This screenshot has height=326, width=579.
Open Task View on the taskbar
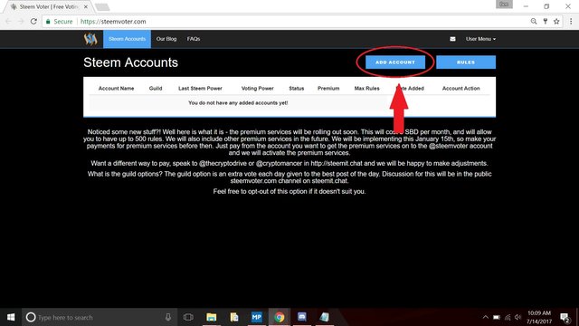pyautogui.click(x=188, y=317)
